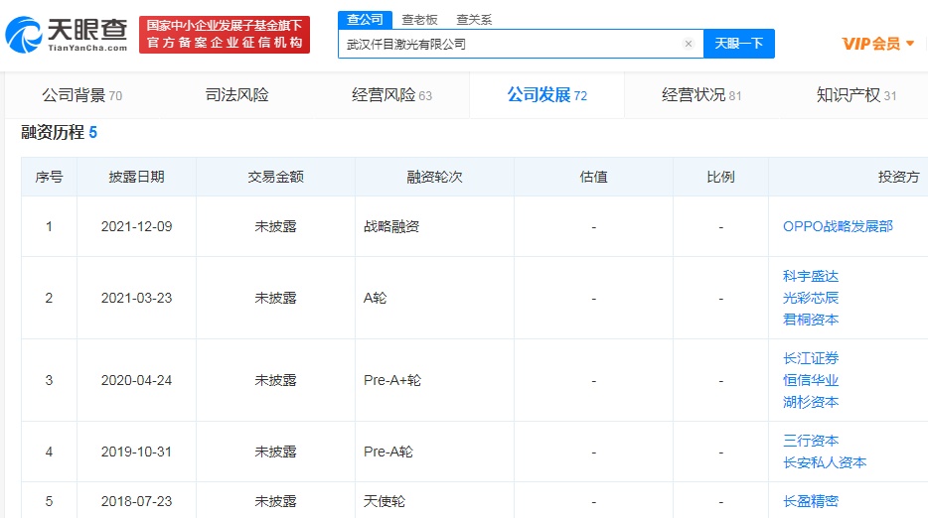Open the VIP会员 dropdown menu
928x518 pixels.
point(878,44)
